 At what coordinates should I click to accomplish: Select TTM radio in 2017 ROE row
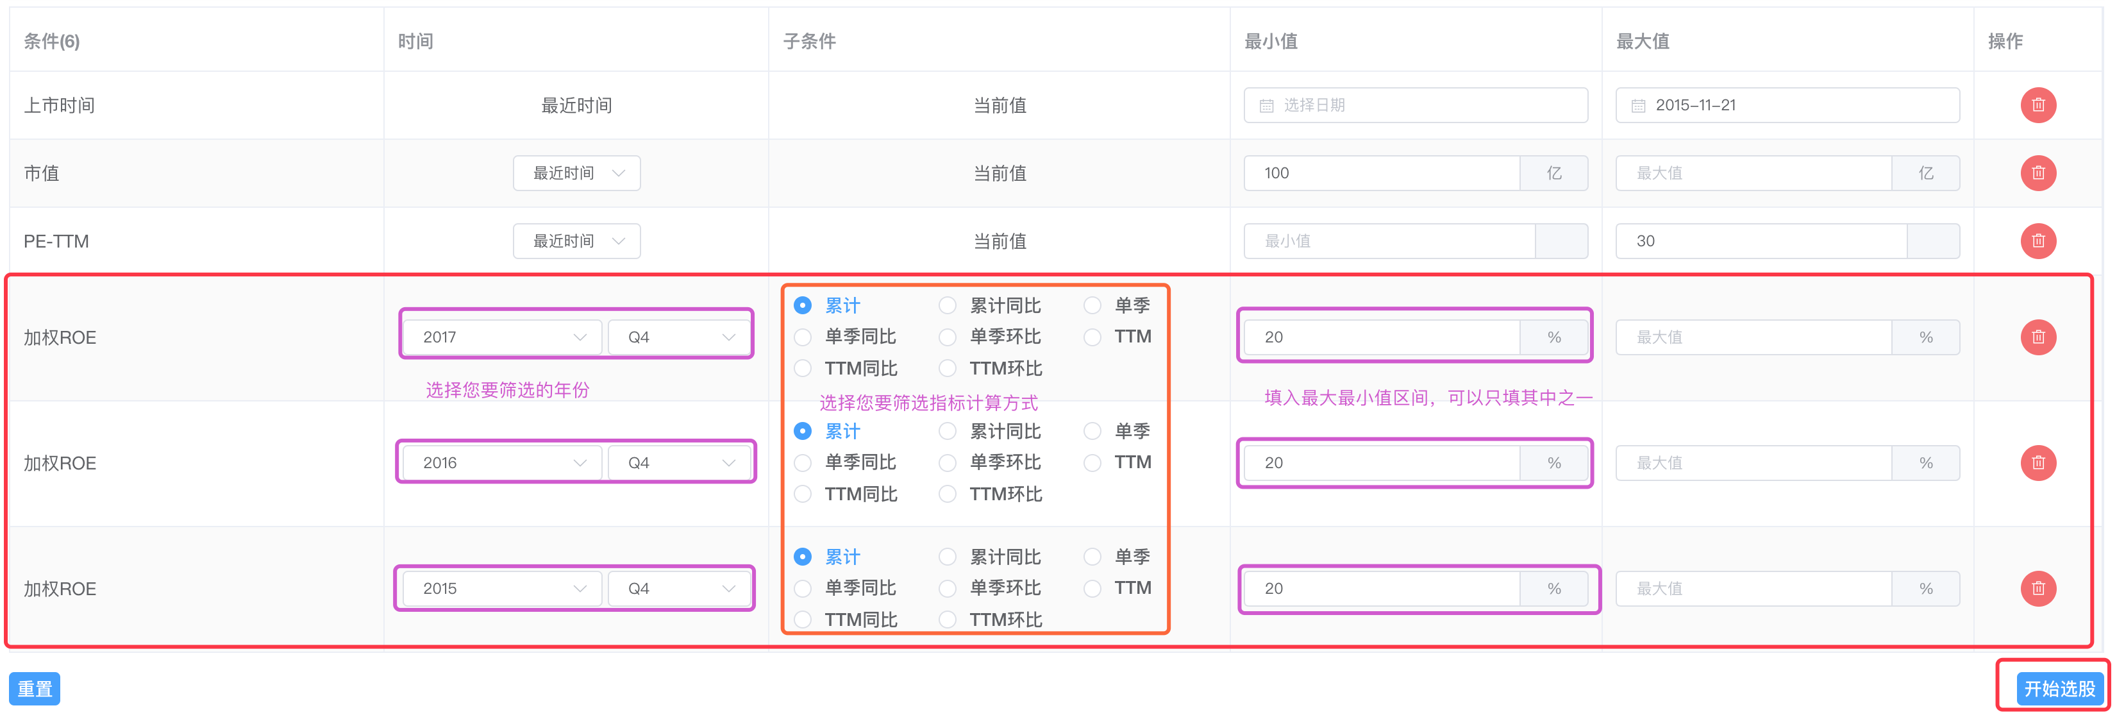point(1092,337)
